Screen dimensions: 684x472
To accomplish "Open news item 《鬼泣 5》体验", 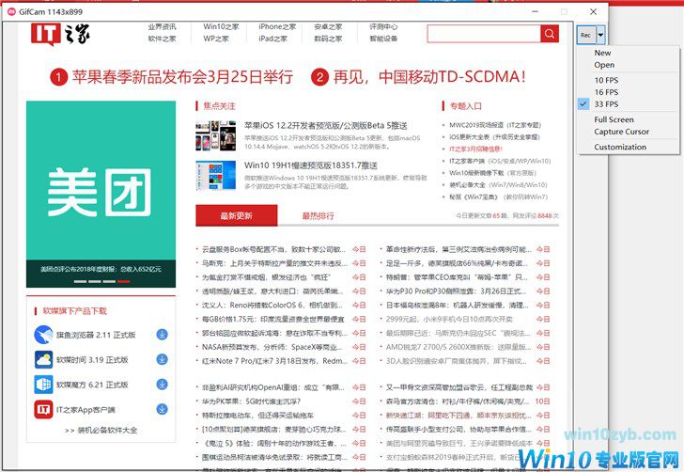I will click(274, 443).
